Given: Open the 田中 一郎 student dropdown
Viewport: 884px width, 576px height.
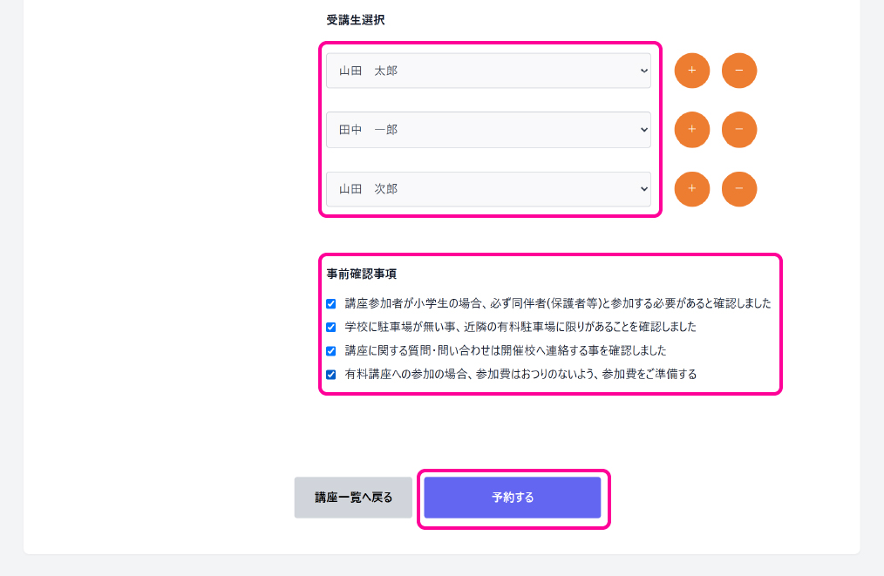Looking at the screenshot, I should (x=488, y=130).
